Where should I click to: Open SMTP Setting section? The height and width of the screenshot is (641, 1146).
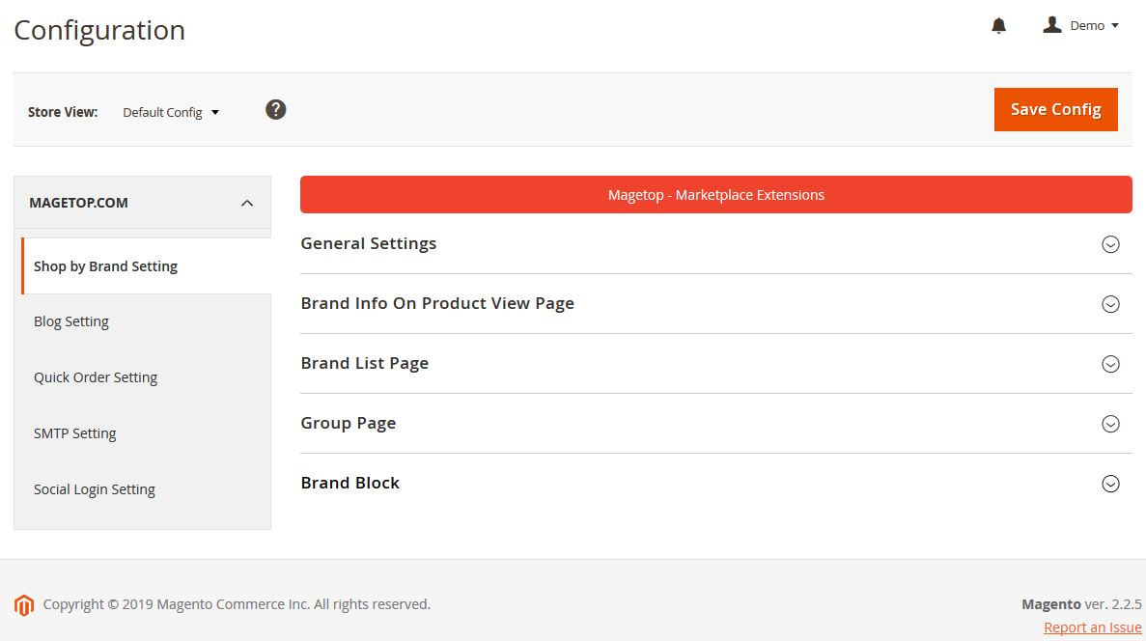click(x=74, y=433)
